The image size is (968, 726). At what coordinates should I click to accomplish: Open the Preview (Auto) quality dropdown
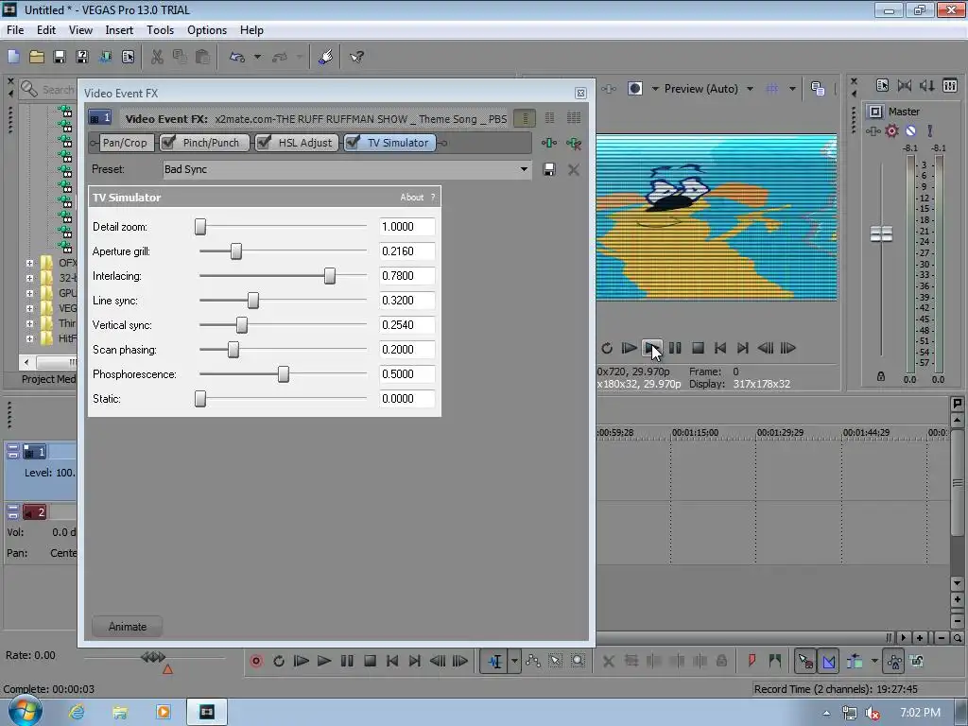click(x=750, y=89)
